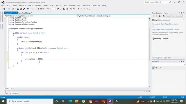Switch to the Team Explorer bottom tab
This screenshot has width=186, height=104.
tap(157, 58)
